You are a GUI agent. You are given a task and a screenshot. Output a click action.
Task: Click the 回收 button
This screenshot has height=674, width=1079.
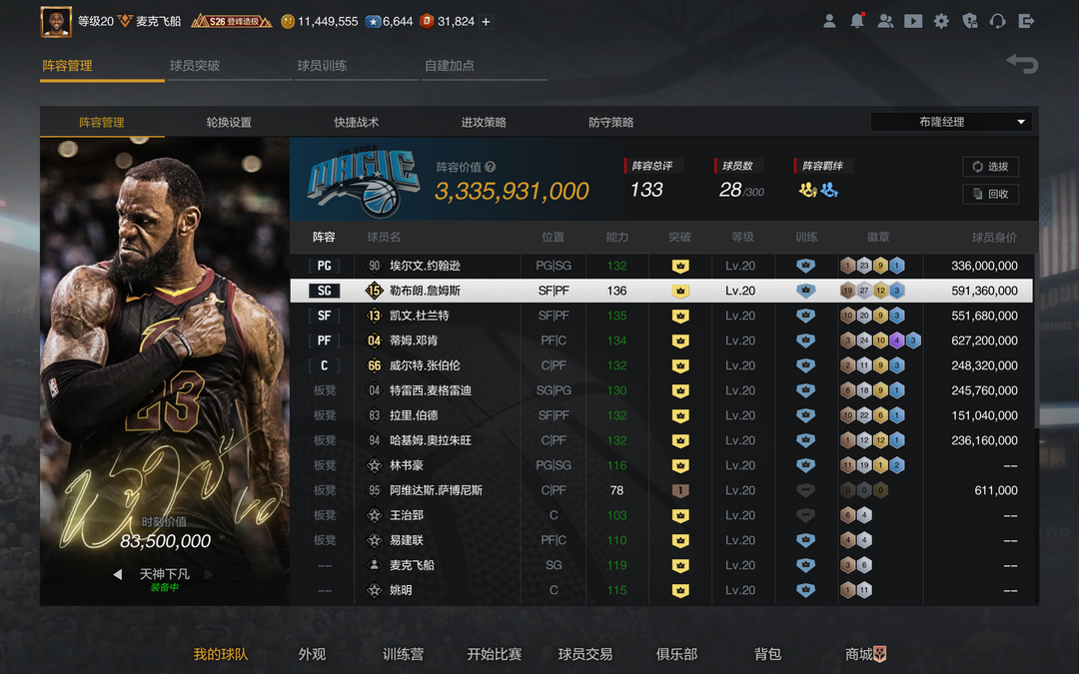pyautogui.click(x=990, y=194)
